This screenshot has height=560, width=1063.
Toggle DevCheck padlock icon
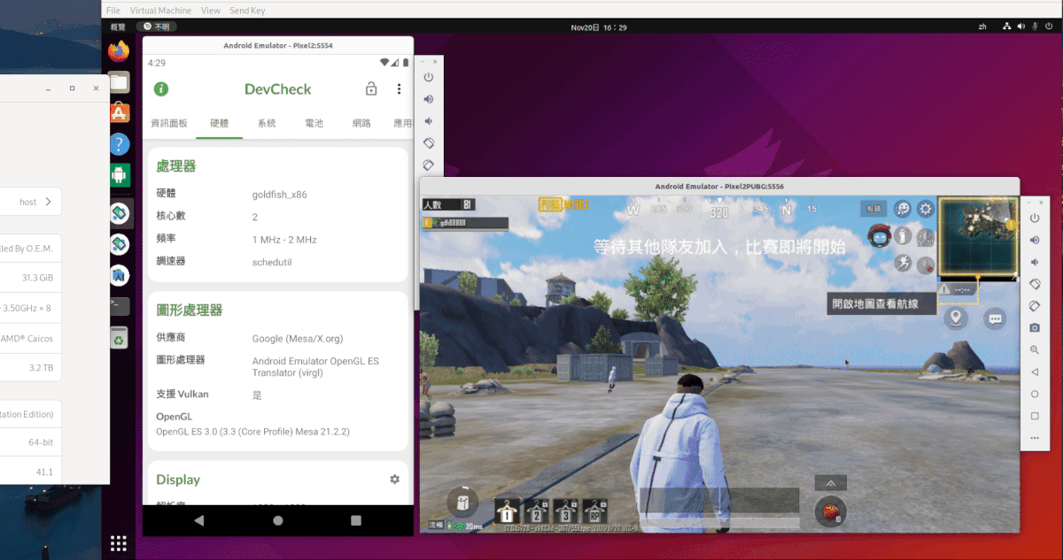point(371,89)
